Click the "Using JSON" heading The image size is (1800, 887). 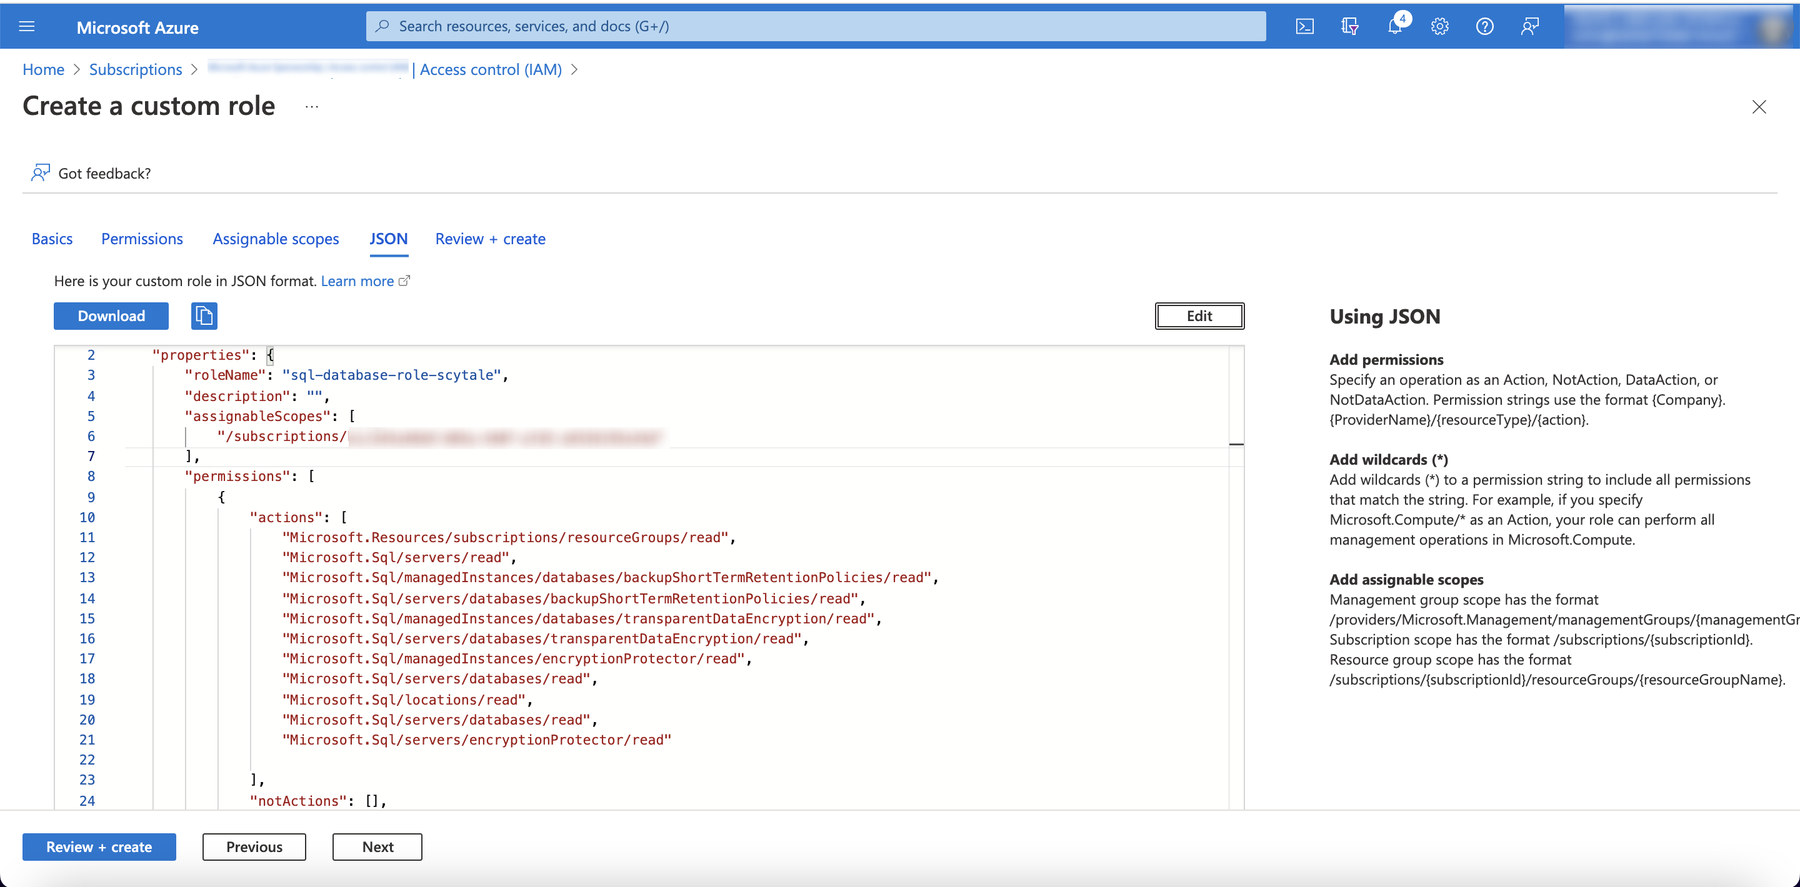(1384, 317)
